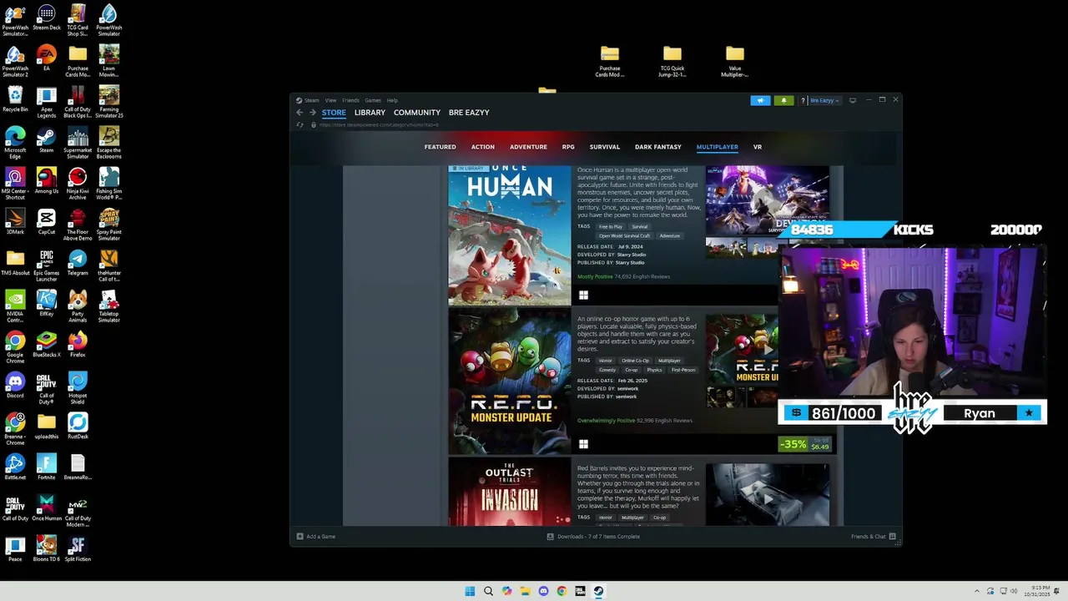Open The Outlast Trials Invasion capsule
The height and width of the screenshot is (601, 1068).
pos(510,492)
